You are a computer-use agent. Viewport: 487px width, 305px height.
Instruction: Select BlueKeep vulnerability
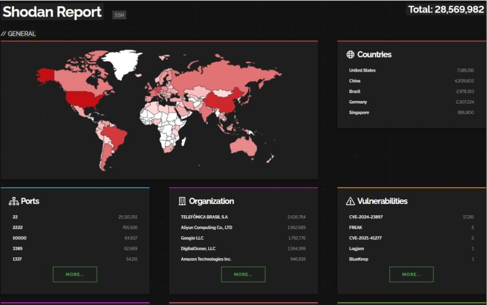(359, 259)
